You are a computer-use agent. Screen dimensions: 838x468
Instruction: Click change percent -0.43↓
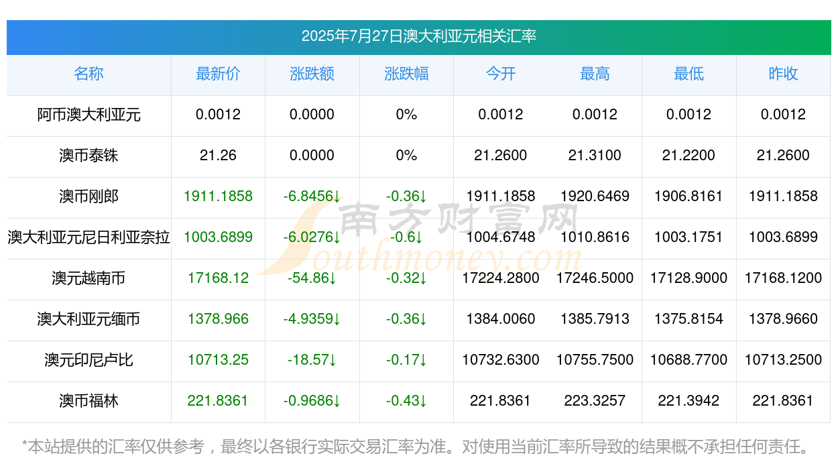(406, 401)
